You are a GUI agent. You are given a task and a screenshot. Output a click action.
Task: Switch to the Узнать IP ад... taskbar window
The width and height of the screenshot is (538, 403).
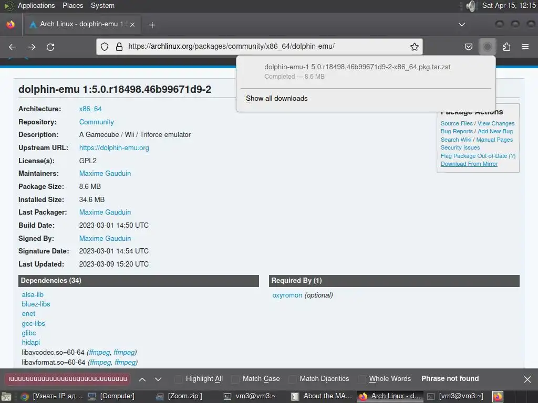tap(52, 397)
